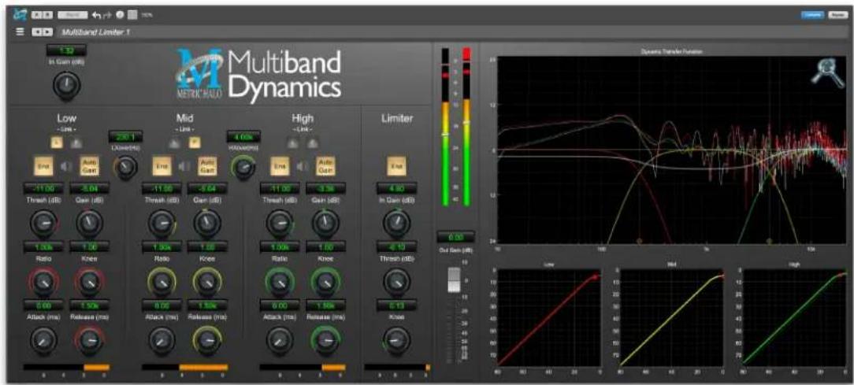Solo the Mid band with speaker icon
This screenshot has width=854, height=385.
click(184, 165)
